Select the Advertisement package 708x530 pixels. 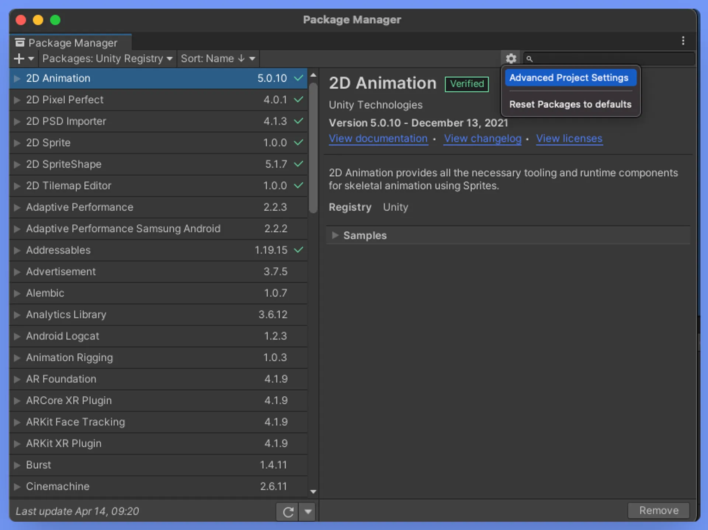tap(159, 272)
